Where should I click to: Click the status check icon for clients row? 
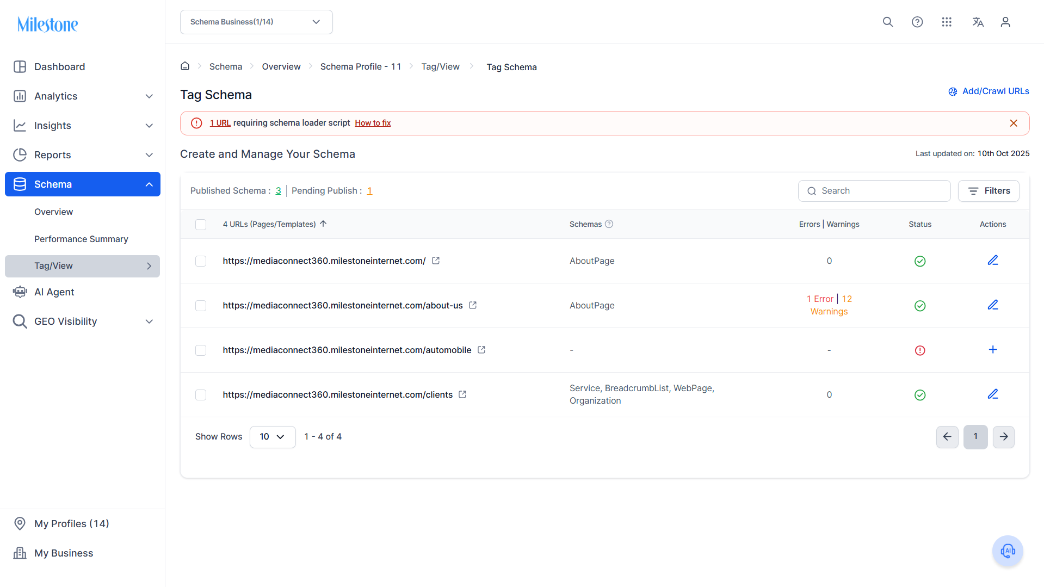point(920,395)
